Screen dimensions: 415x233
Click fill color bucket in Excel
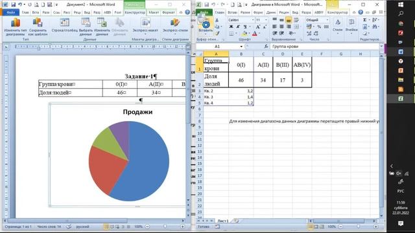click(x=244, y=33)
